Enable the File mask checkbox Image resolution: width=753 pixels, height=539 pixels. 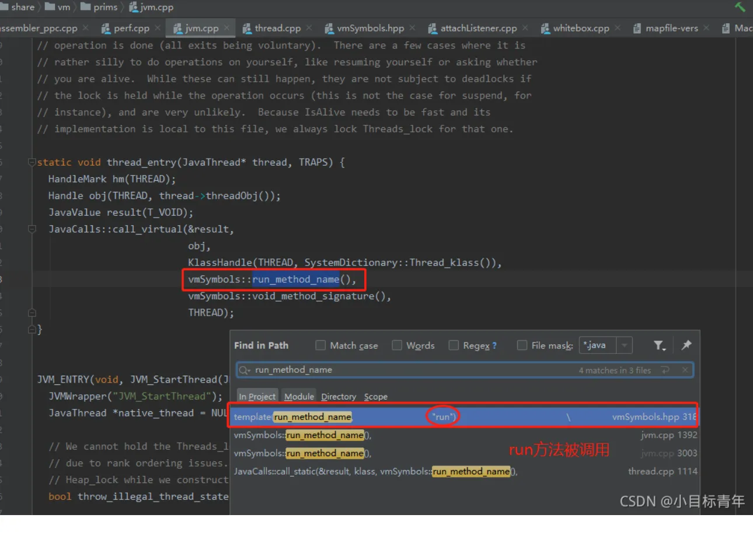tap(522, 345)
